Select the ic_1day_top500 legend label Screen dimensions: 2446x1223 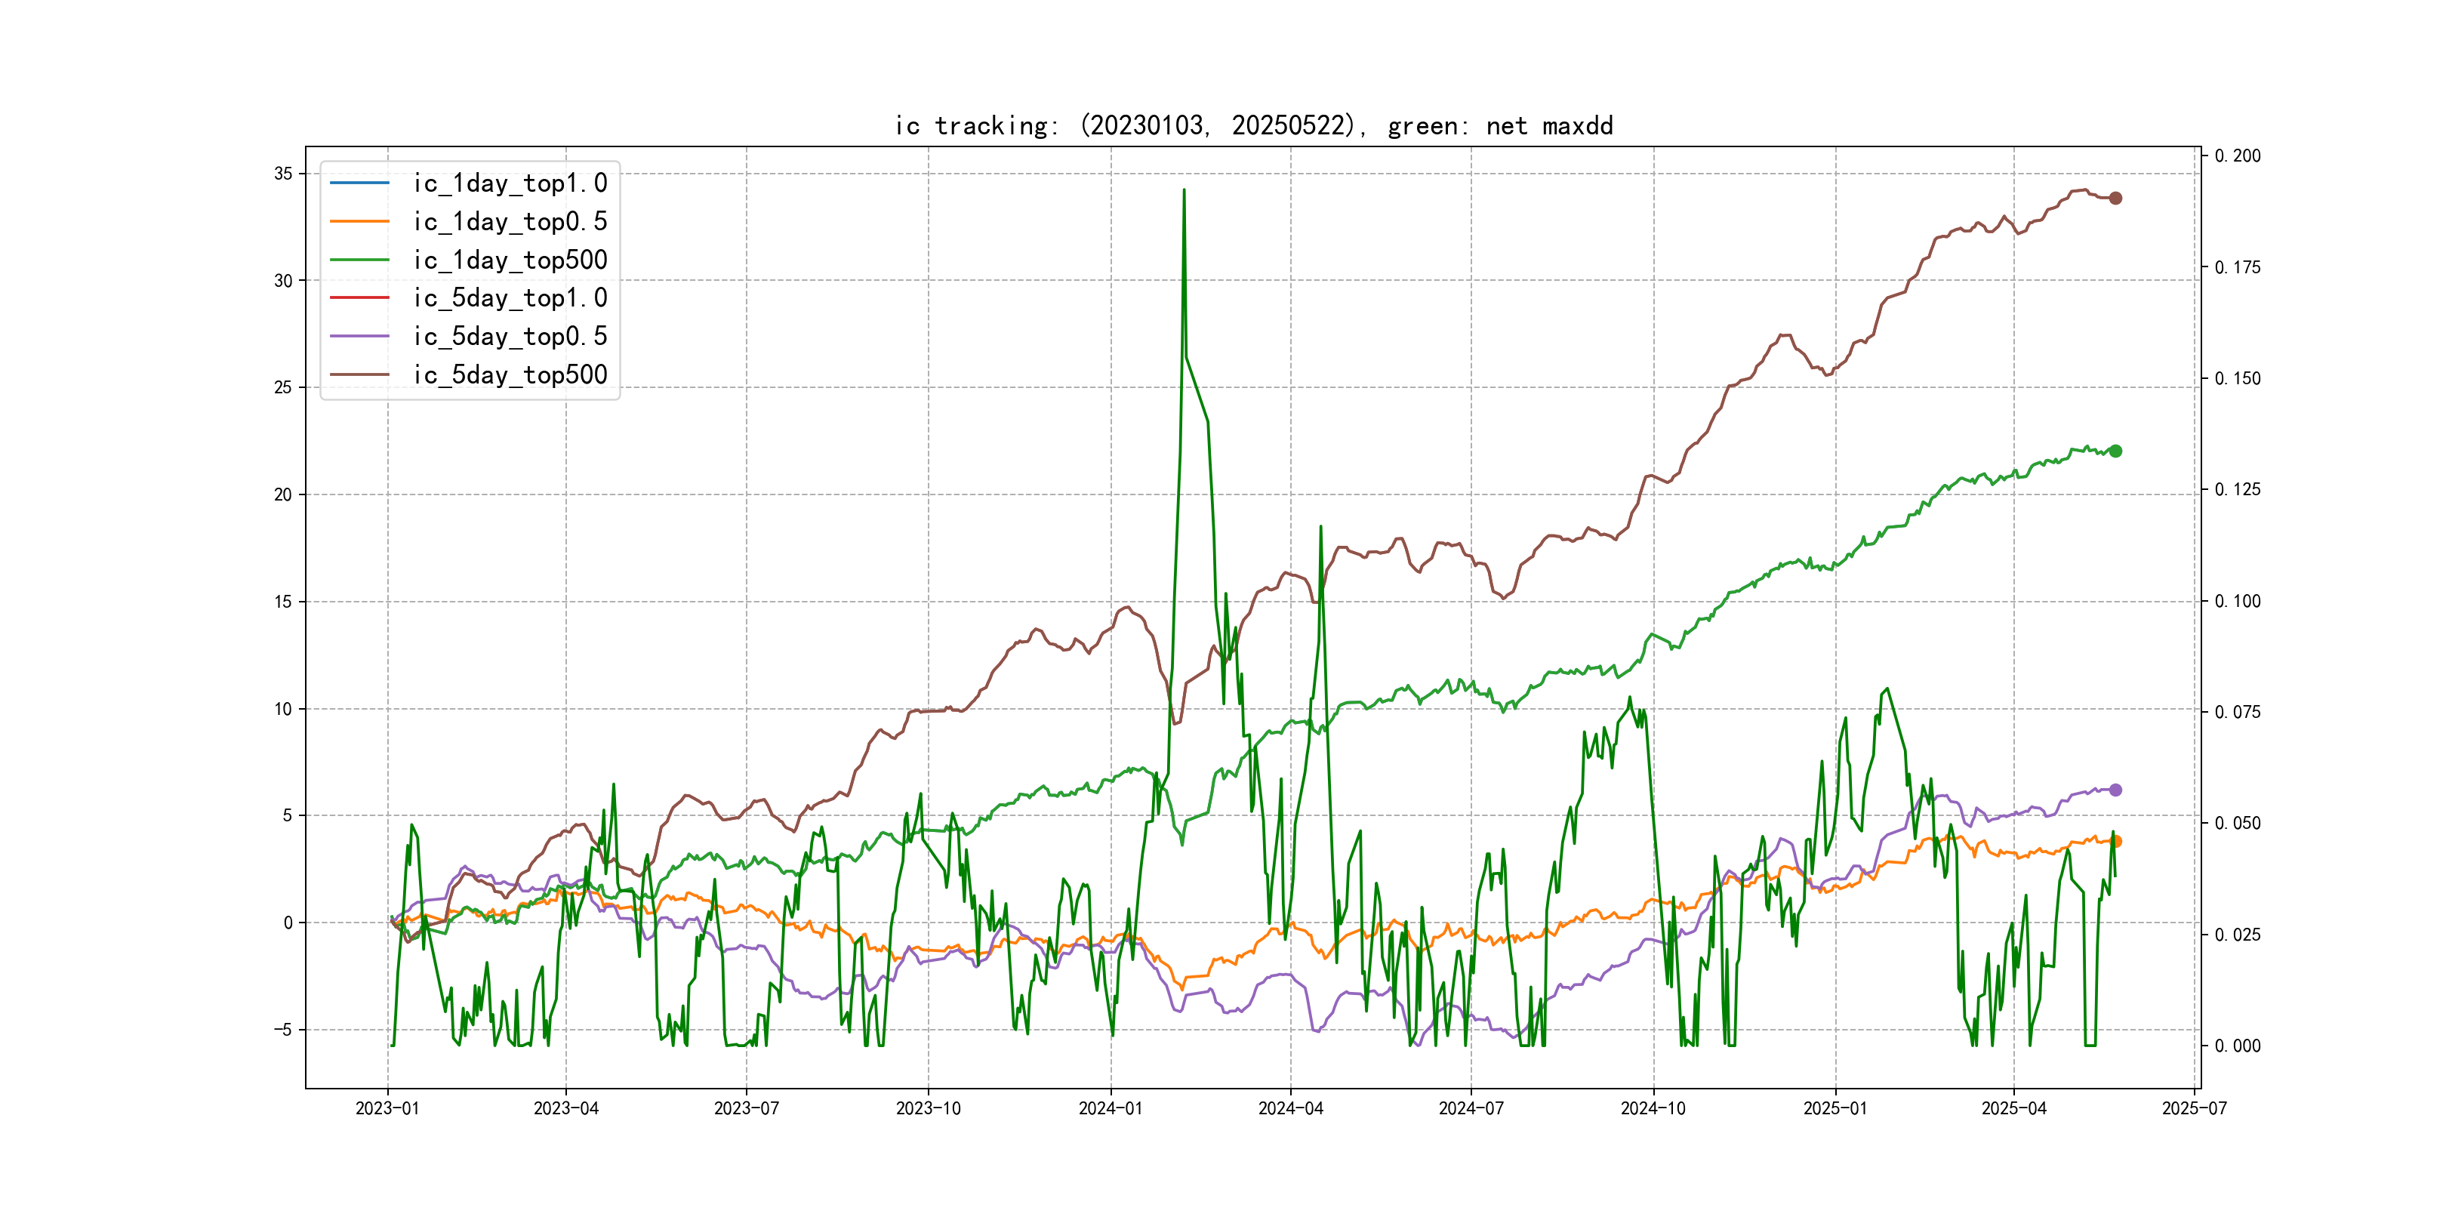(510, 259)
